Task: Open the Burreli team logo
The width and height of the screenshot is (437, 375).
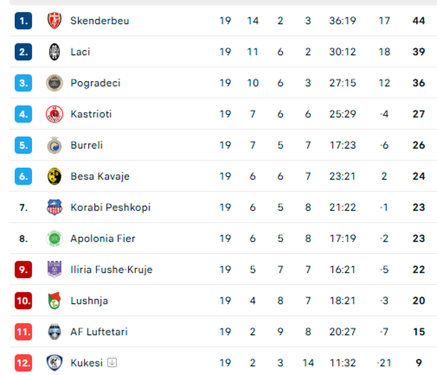Action: tap(54, 145)
